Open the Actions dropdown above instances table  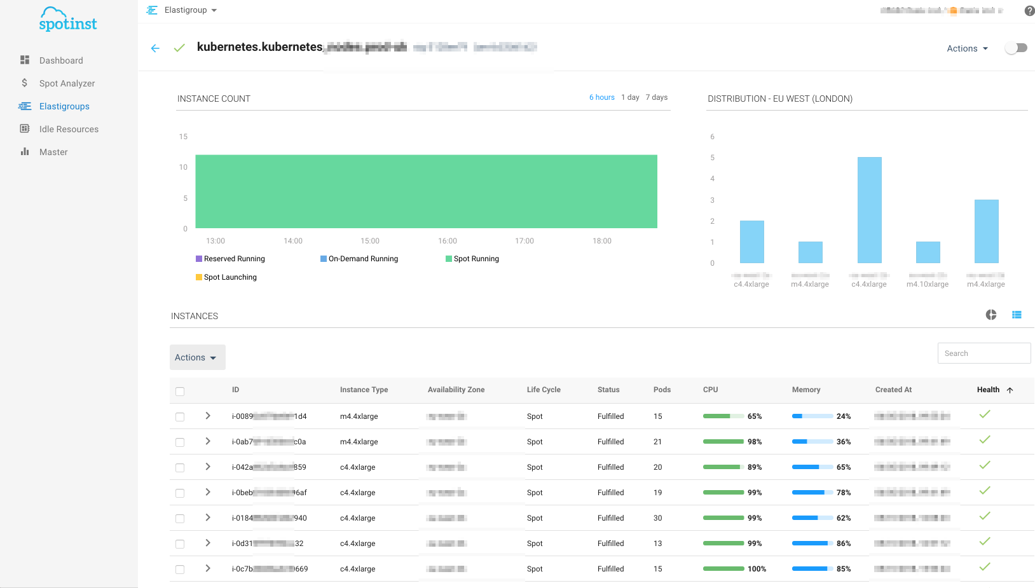tap(197, 357)
